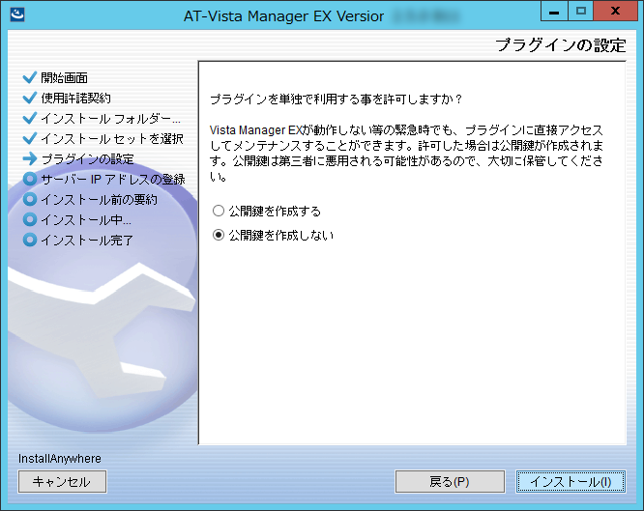Click サーバー IP アドレスの登録 step label
This screenshot has width=644, height=511.
click(113, 180)
